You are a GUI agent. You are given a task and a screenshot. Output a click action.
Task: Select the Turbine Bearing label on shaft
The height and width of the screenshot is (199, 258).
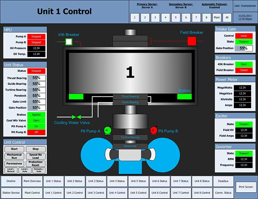[130, 137]
